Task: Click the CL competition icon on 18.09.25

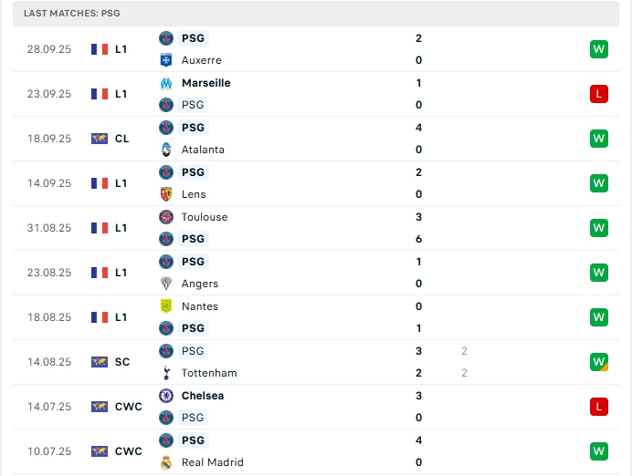Action: [x=100, y=139]
